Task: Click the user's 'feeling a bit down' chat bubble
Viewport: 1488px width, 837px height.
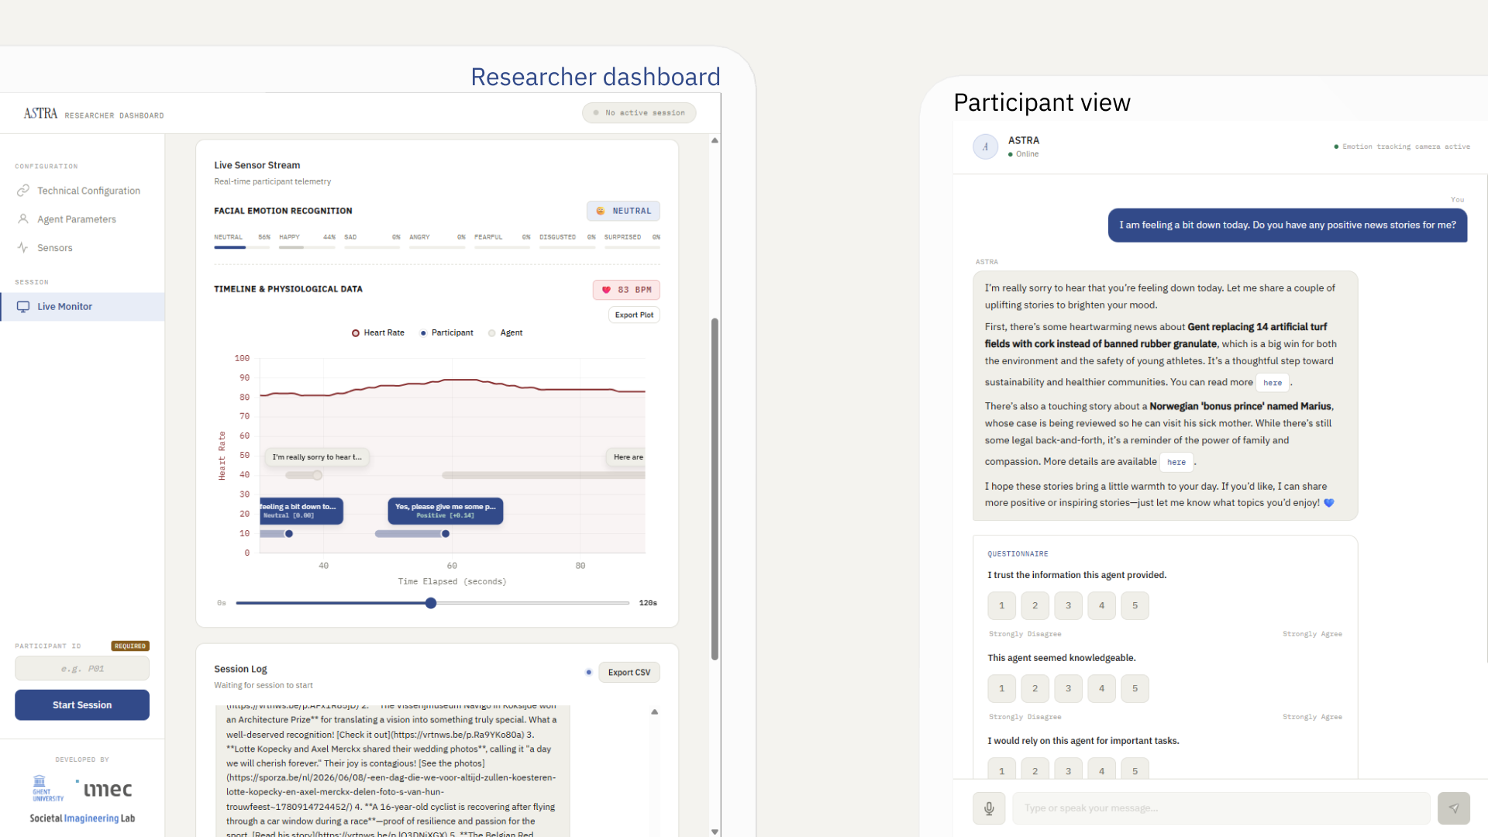Action: point(1288,226)
